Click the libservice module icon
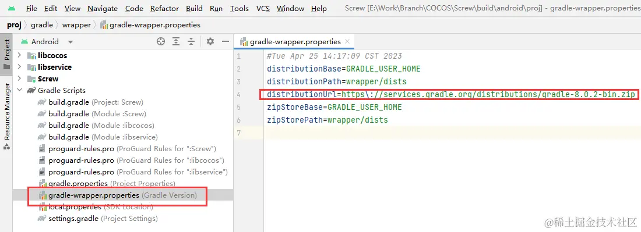Screen dimensions: 641x232 click(x=31, y=67)
